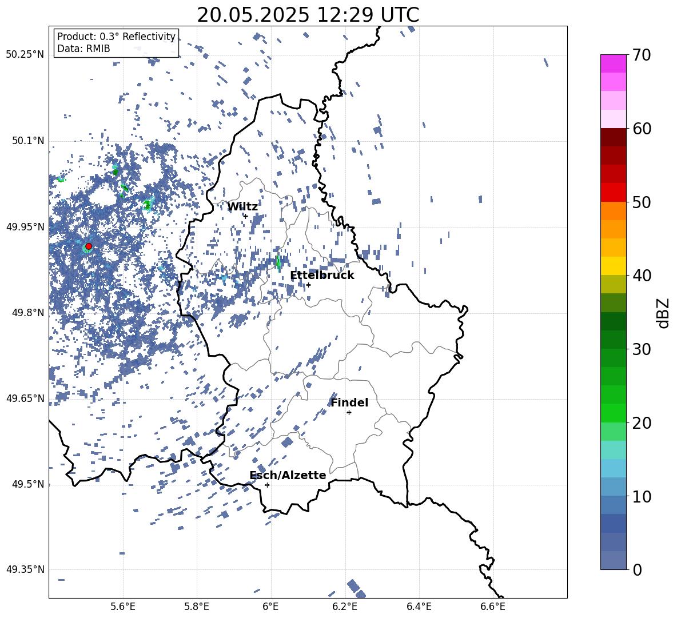Image resolution: width=677 pixels, height=618 pixels.
Task: Select the Esch/Alzette station label
Action: [x=288, y=475]
